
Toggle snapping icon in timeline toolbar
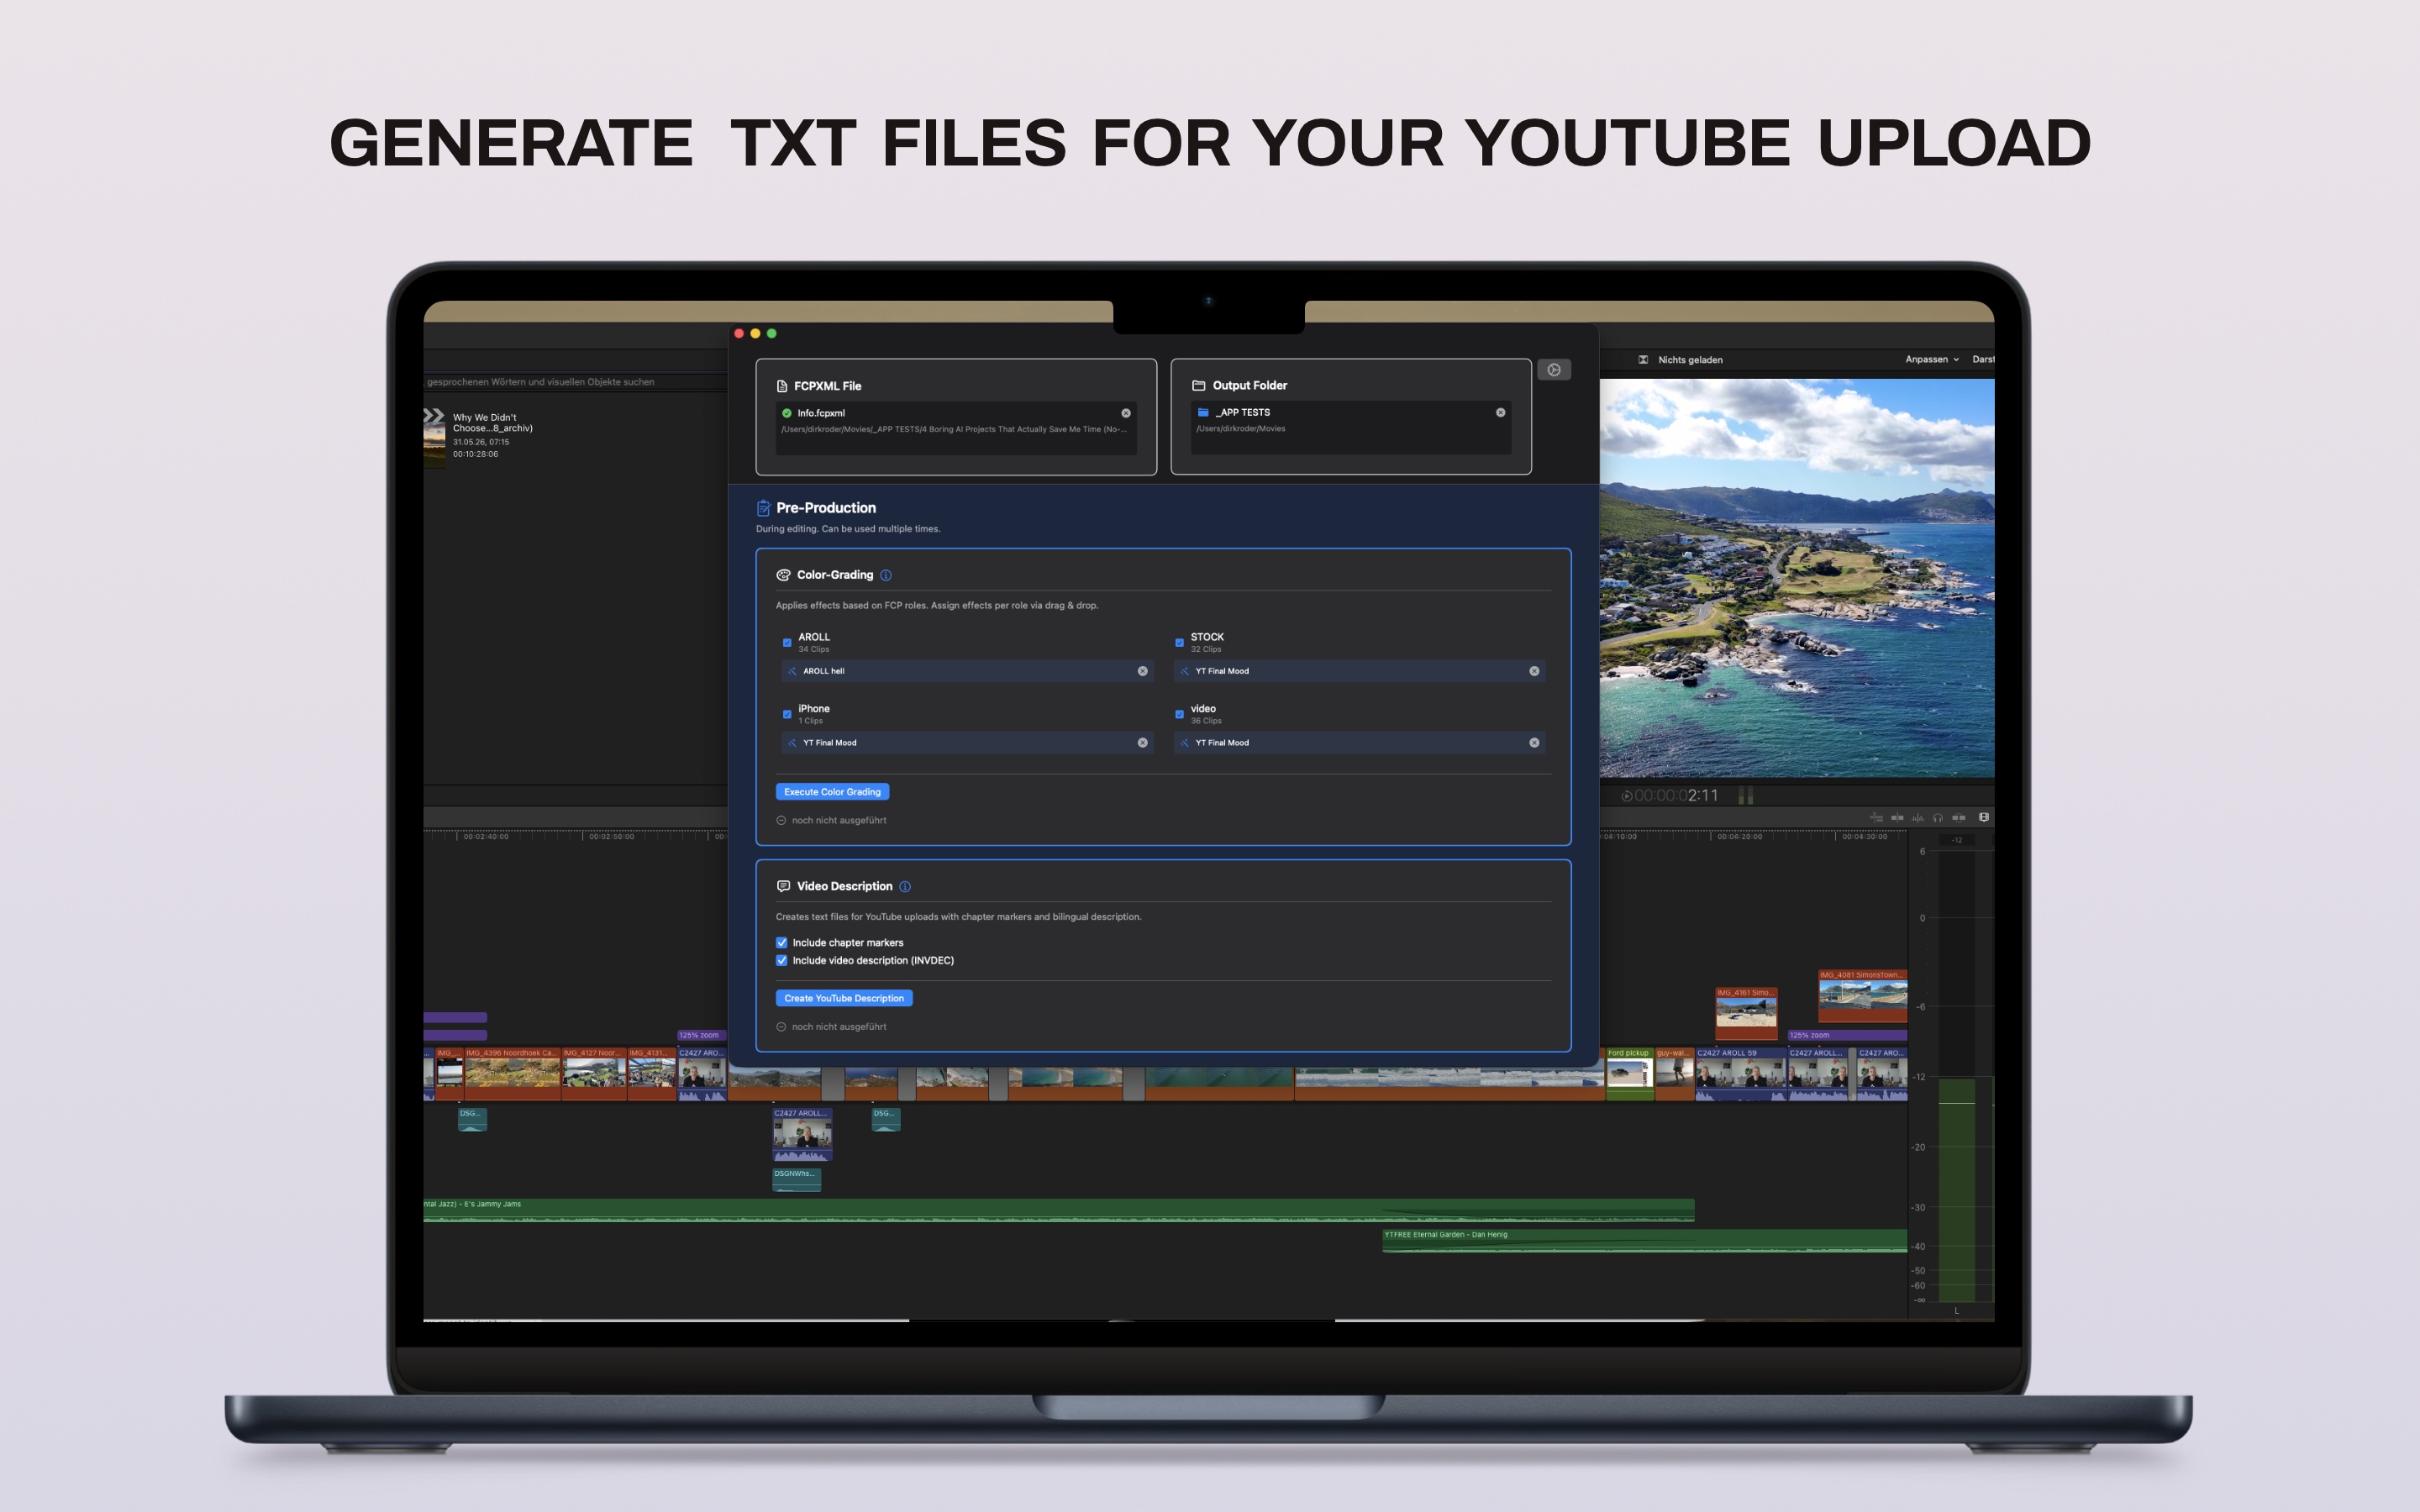tap(1897, 818)
